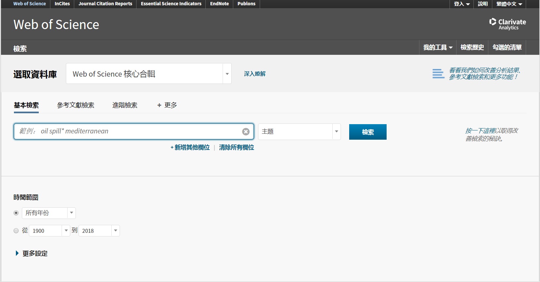
Task: Click Web of Science in the top bar
Action: pyautogui.click(x=29, y=4)
